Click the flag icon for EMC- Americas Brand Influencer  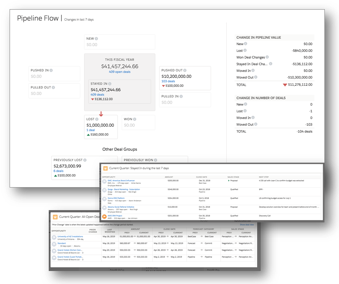pyautogui.click(x=104, y=182)
